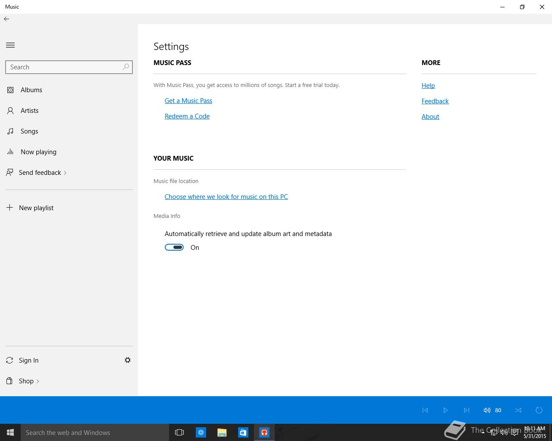
Task: Click the volume speaker icon
Action: [x=487, y=410]
